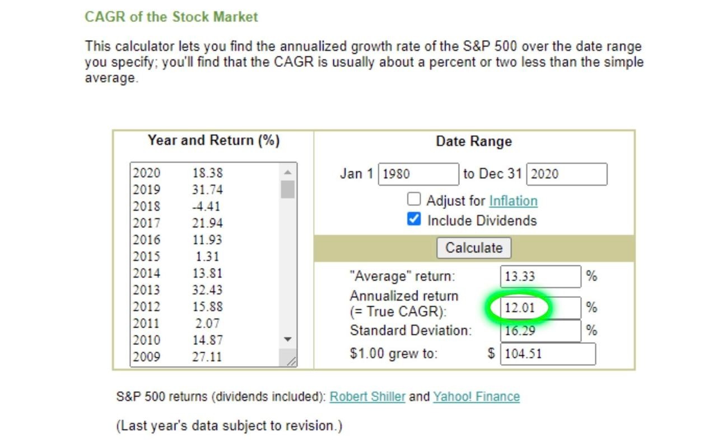Open the Inflation link
717x447 pixels.
(x=513, y=201)
